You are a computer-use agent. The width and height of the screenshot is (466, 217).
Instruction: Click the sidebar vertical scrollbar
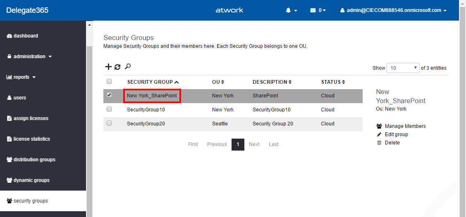[89, 124]
